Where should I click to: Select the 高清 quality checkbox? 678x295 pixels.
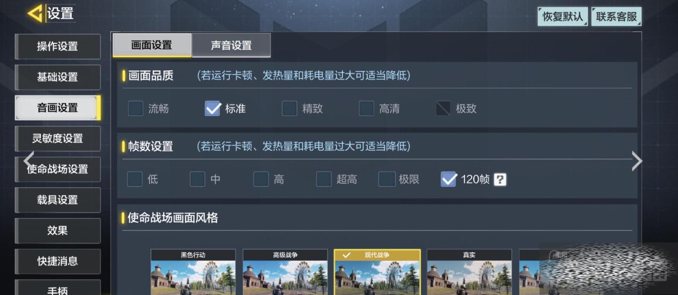(x=366, y=108)
